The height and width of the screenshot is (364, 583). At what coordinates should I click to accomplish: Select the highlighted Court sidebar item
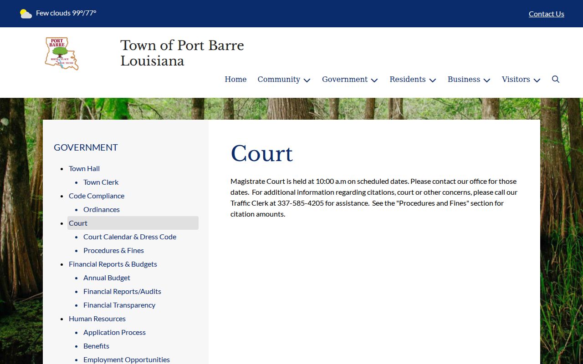coord(133,223)
